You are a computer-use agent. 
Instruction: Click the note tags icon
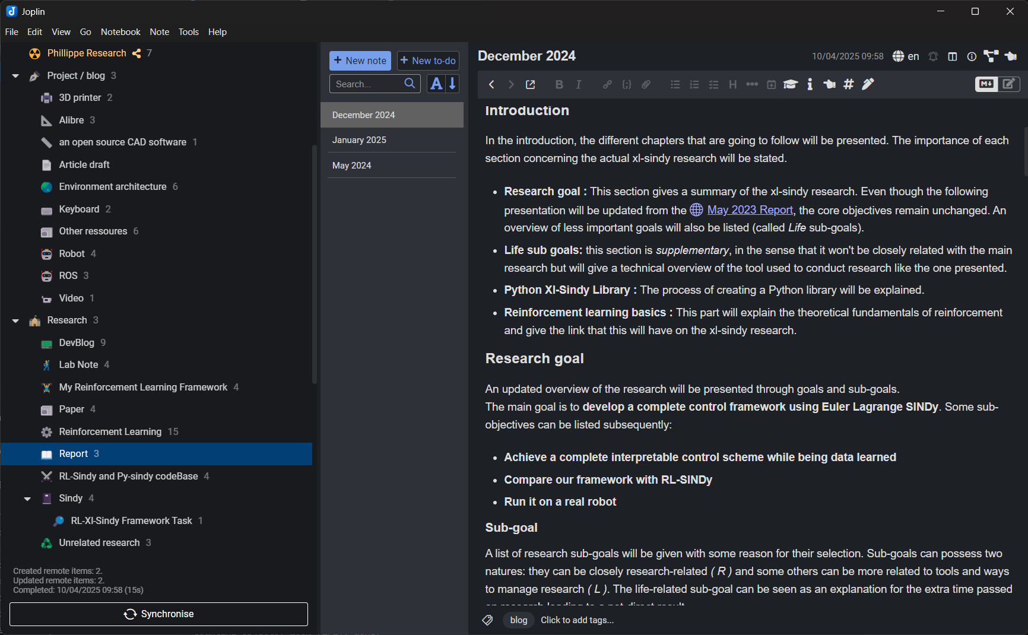point(487,620)
